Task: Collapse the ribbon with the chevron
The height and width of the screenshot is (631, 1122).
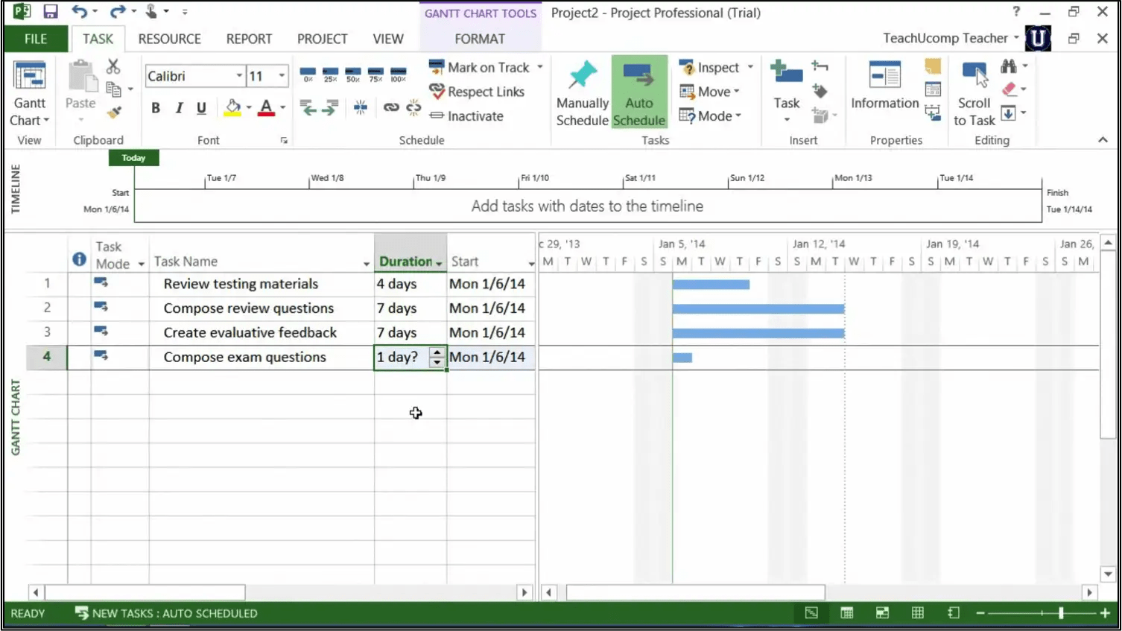Action: pyautogui.click(x=1103, y=140)
